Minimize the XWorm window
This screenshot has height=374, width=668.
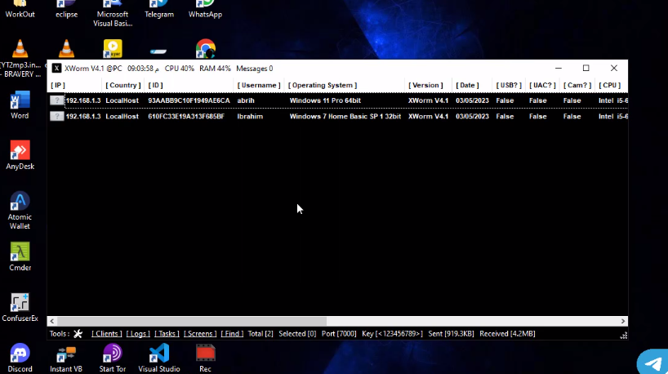coord(559,68)
